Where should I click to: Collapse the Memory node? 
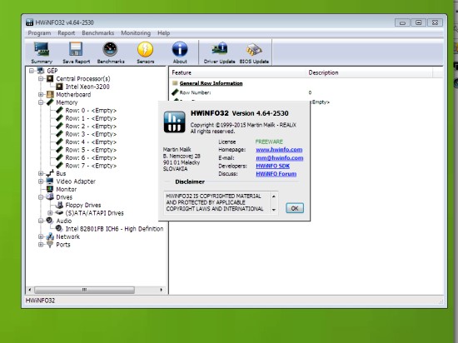pos(41,102)
